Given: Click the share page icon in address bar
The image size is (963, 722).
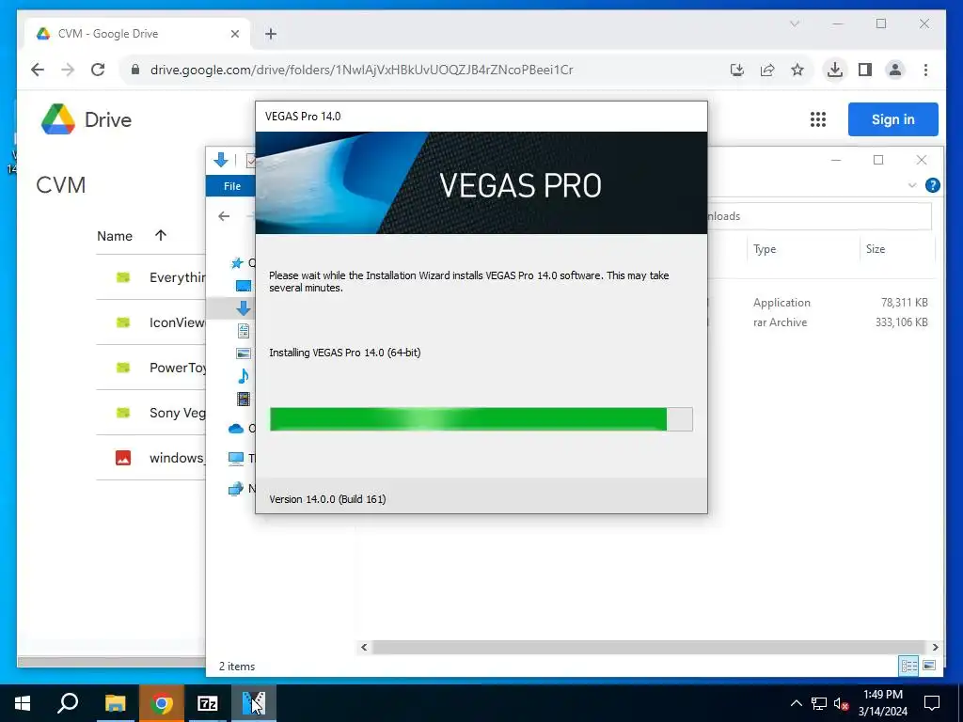Looking at the screenshot, I should [767, 70].
